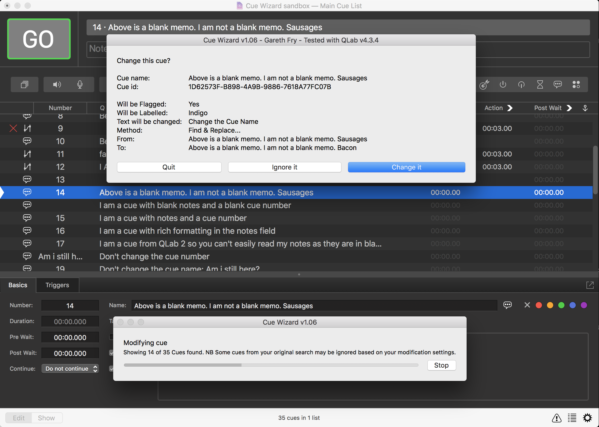This screenshot has height=427, width=599.
Task: Select cue 16 about rich formatting
Action: tap(296, 231)
